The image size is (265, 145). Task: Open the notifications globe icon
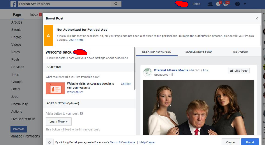click(x=226, y=4)
